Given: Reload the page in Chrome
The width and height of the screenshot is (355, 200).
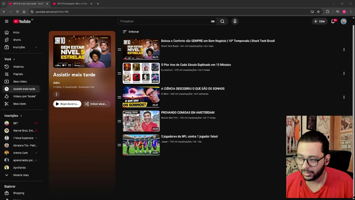Looking at the screenshot, I should 17,12.
